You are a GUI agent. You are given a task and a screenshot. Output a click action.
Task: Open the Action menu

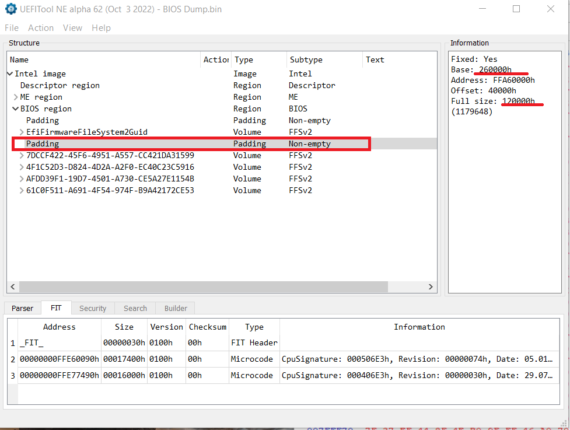(41, 28)
